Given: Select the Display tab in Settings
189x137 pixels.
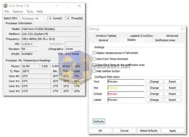Looking at the screenshot, I should [x=132, y=40].
